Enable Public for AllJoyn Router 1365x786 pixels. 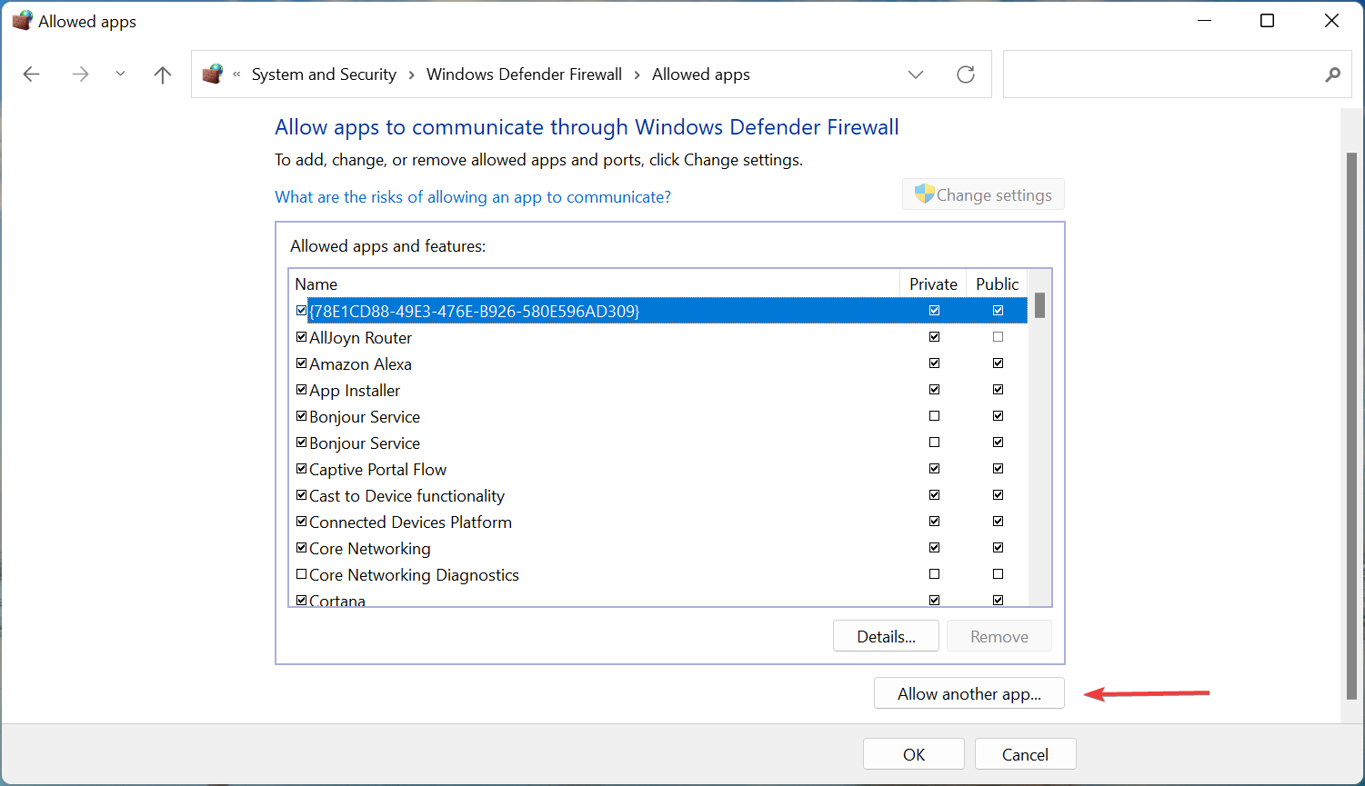[x=998, y=337]
